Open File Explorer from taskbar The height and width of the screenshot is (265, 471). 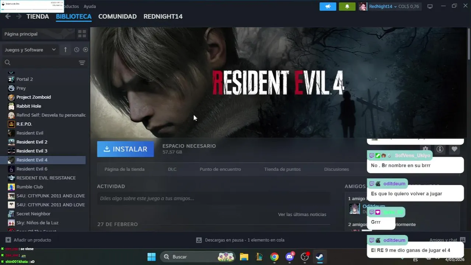[244, 257]
